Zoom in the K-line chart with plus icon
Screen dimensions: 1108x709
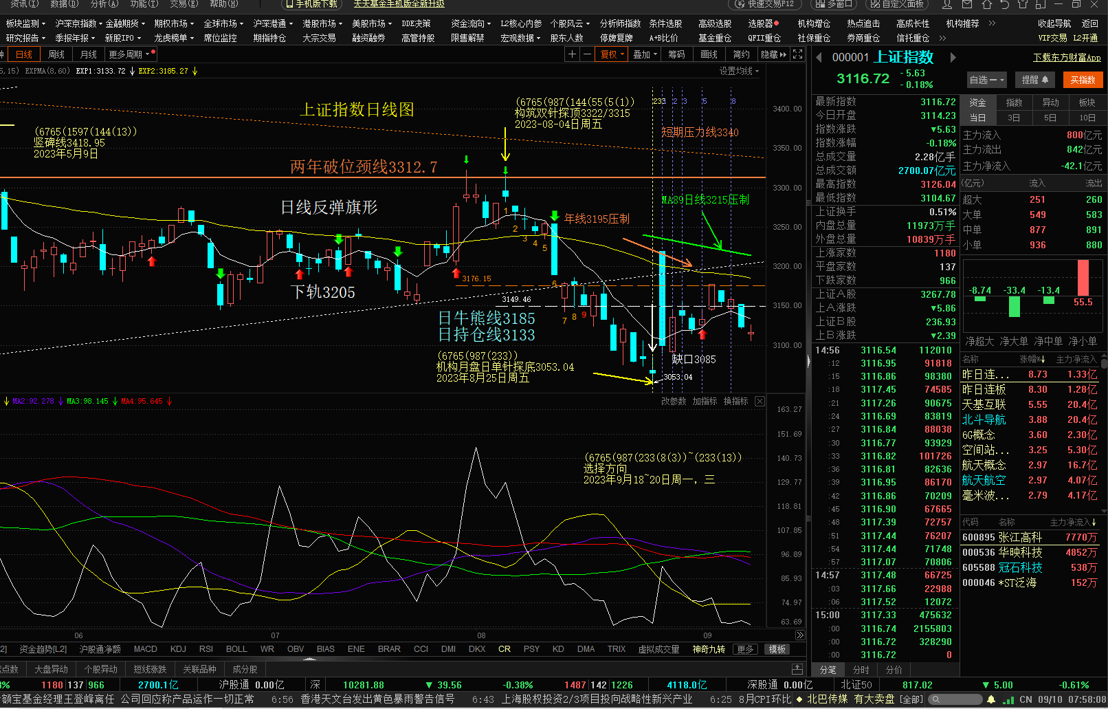(x=572, y=54)
